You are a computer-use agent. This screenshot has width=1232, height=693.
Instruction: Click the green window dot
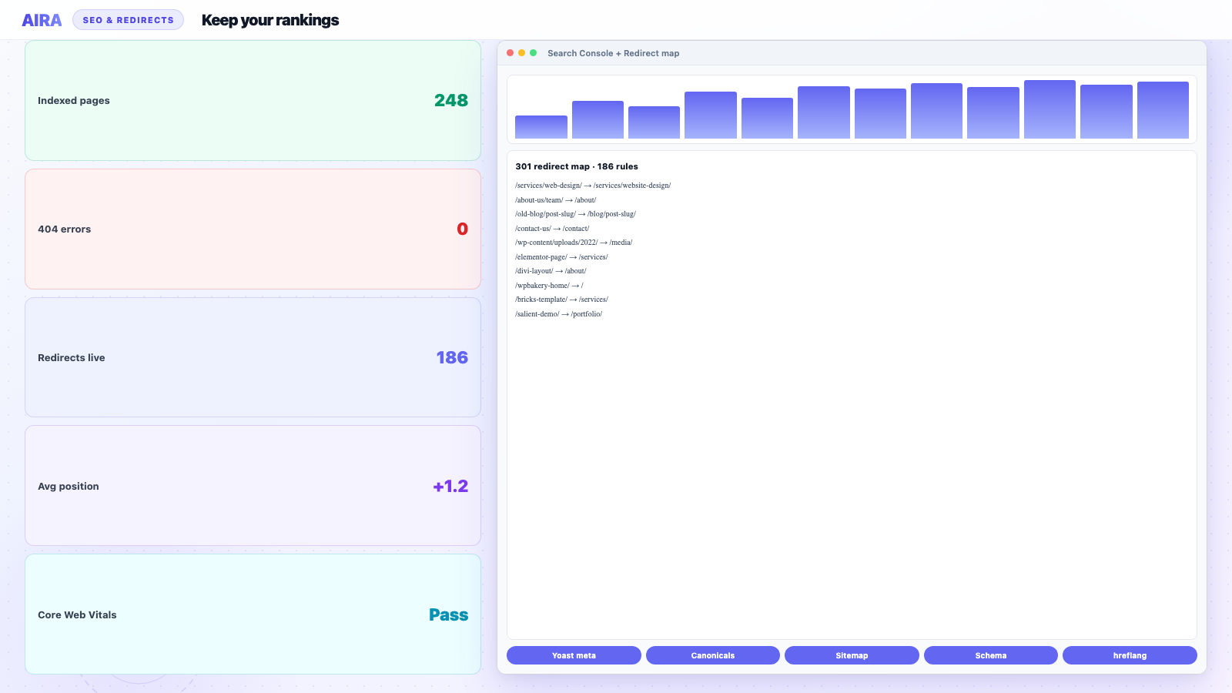(x=534, y=53)
